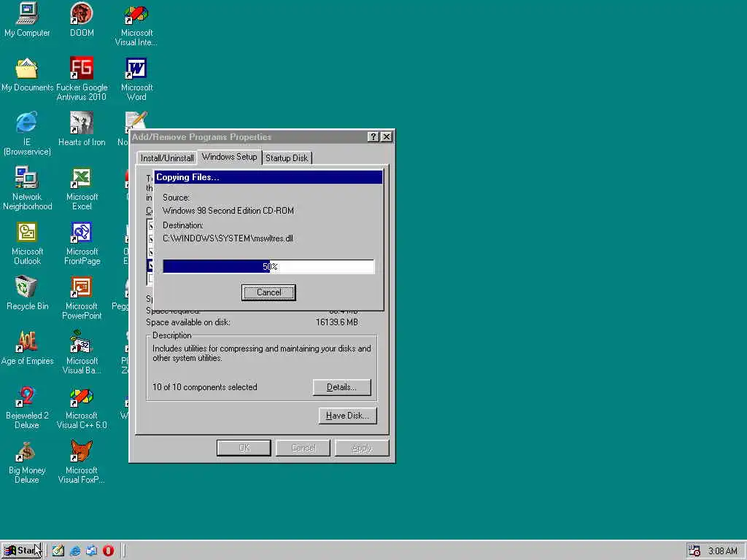Click the Copying Files... title bar

(x=268, y=177)
